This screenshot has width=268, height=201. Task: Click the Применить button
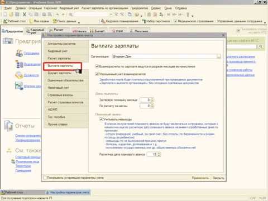200,178
